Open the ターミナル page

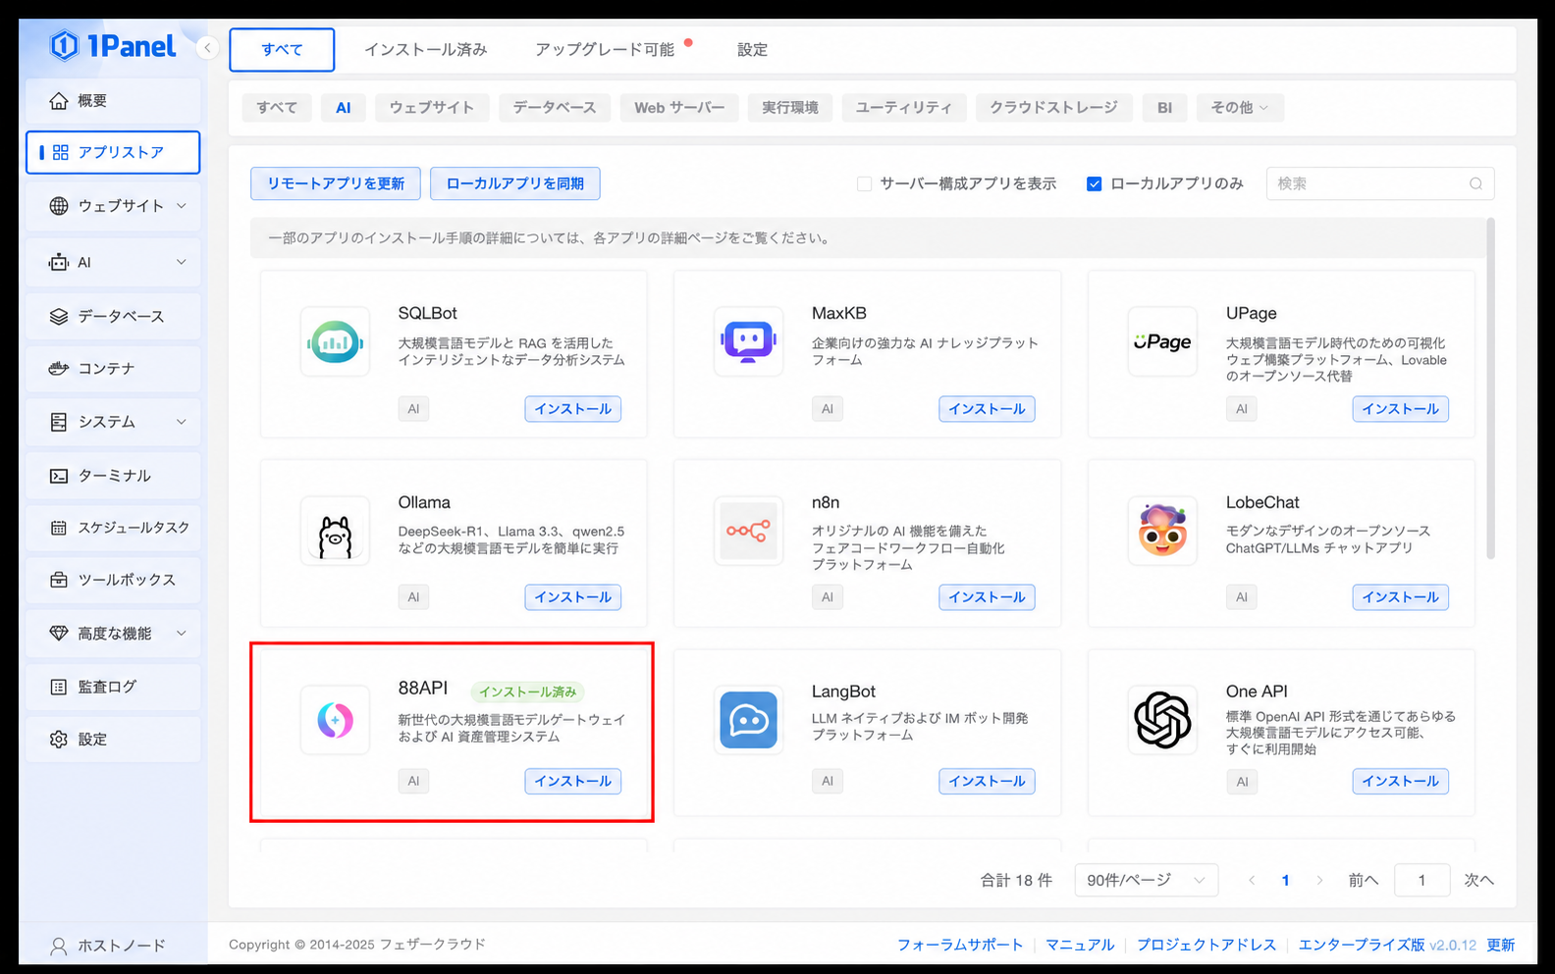(113, 476)
